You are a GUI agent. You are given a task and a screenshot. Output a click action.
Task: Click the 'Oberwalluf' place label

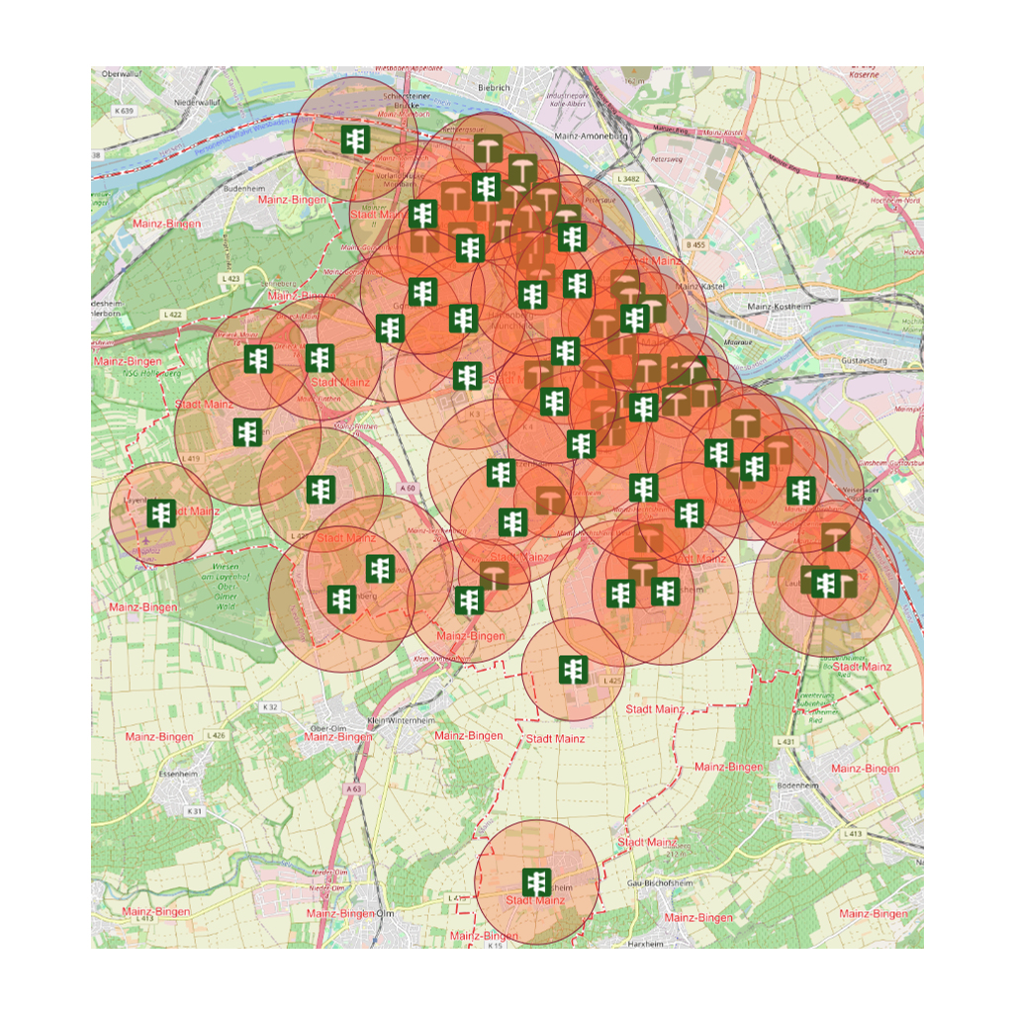coord(122,74)
